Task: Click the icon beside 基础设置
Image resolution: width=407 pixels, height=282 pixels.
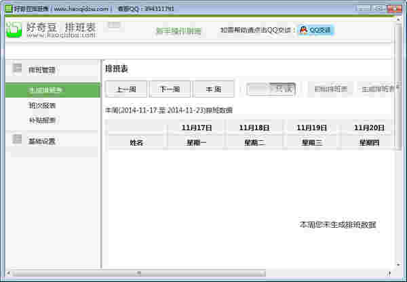Action: click(x=17, y=140)
